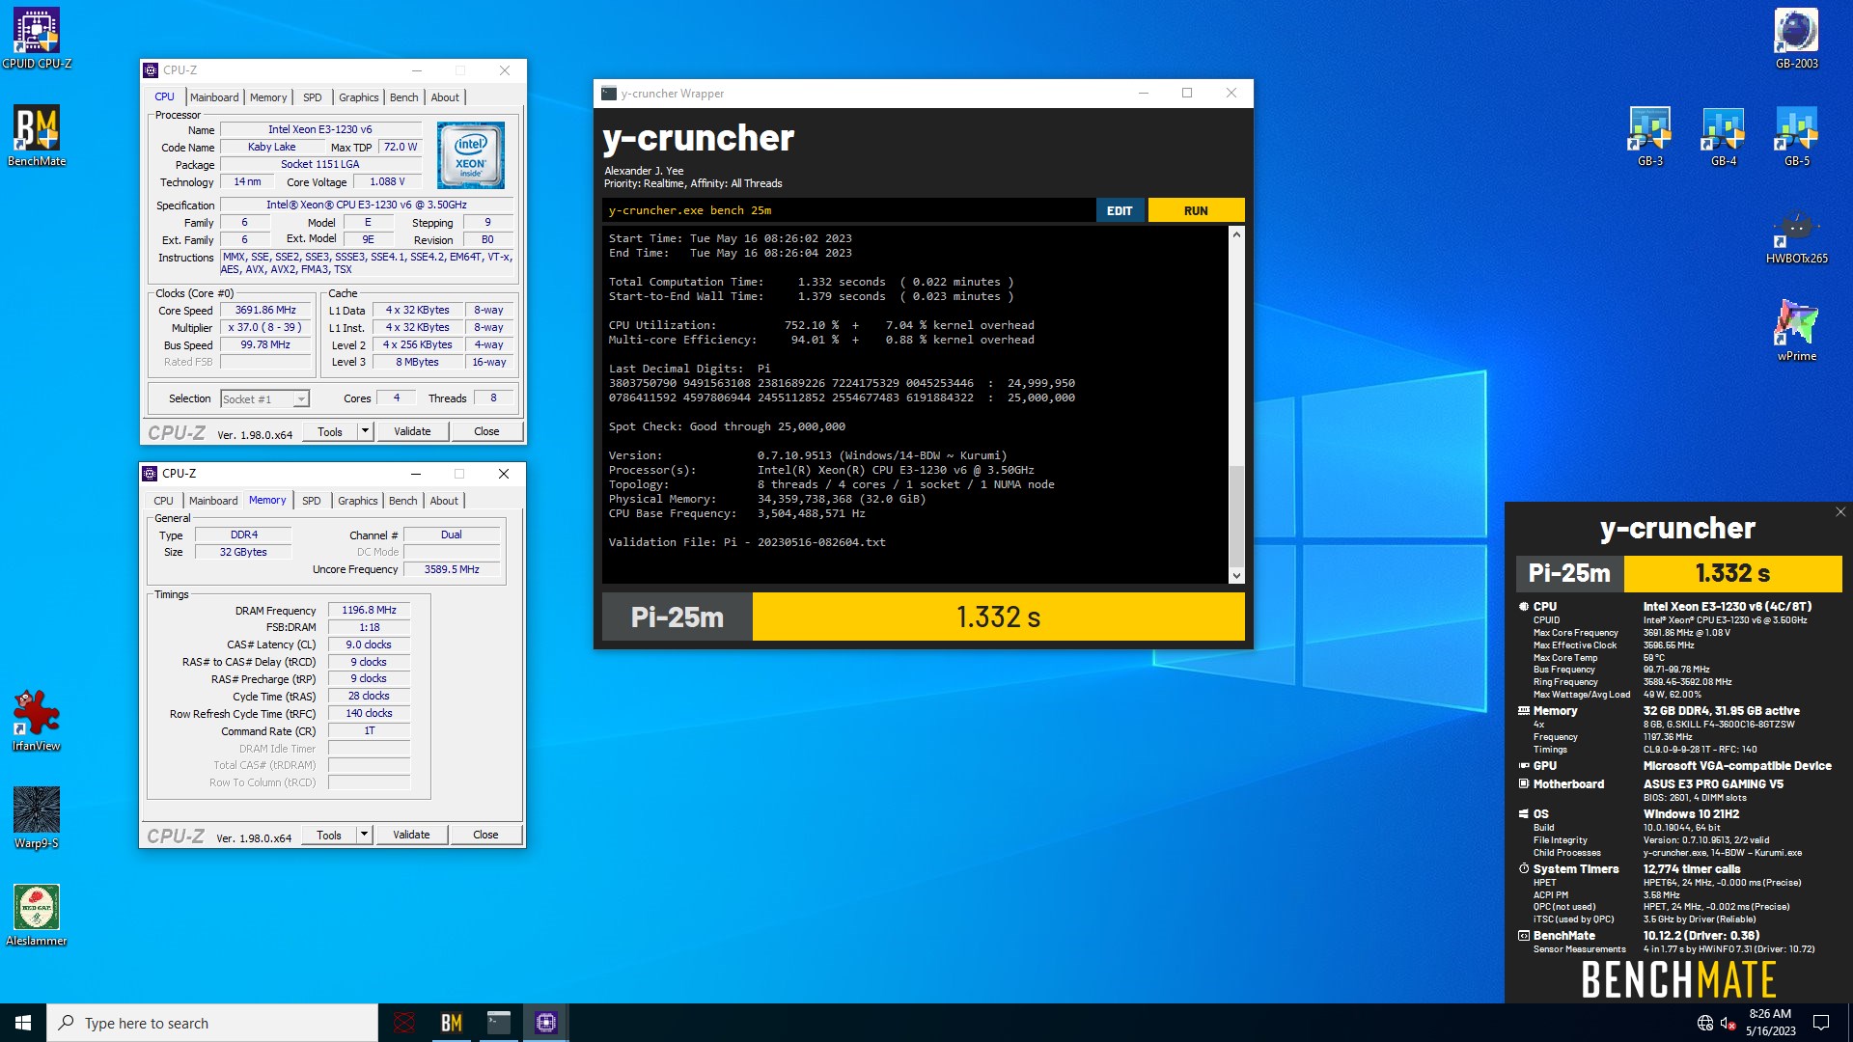Click Close button in the bottom CPU-Z window
Viewport: 1853px width, 1042px height.
[x=485, y=835]
